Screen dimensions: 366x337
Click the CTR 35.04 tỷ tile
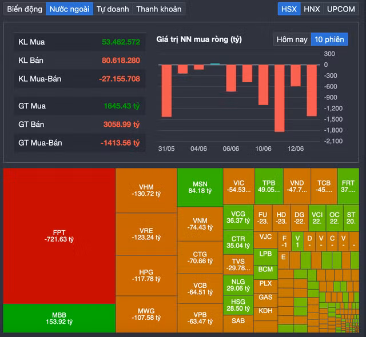238,242
